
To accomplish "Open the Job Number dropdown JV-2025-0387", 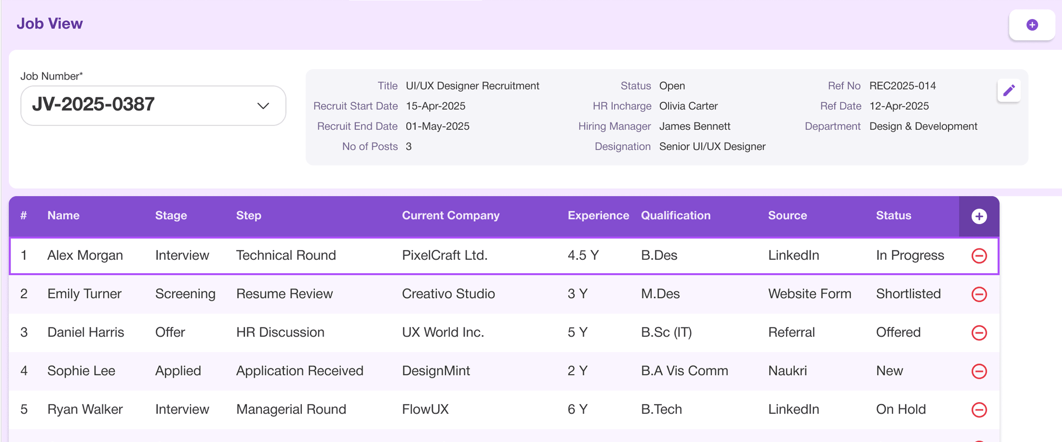I will 153,105.
